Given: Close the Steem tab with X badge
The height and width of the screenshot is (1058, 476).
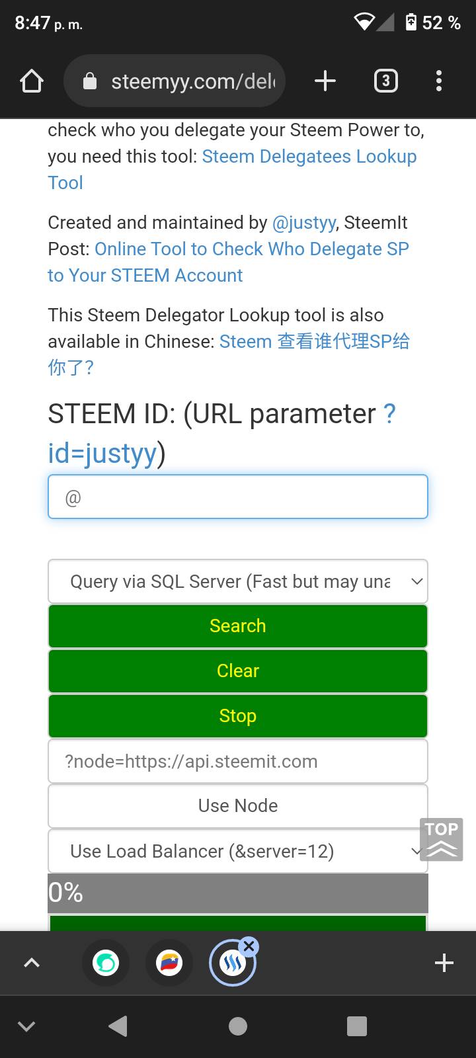Looking at the screenshot, I should [x=249, y=947].
